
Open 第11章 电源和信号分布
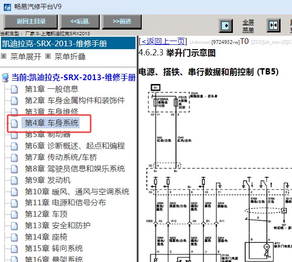click(x=65, y=203)
